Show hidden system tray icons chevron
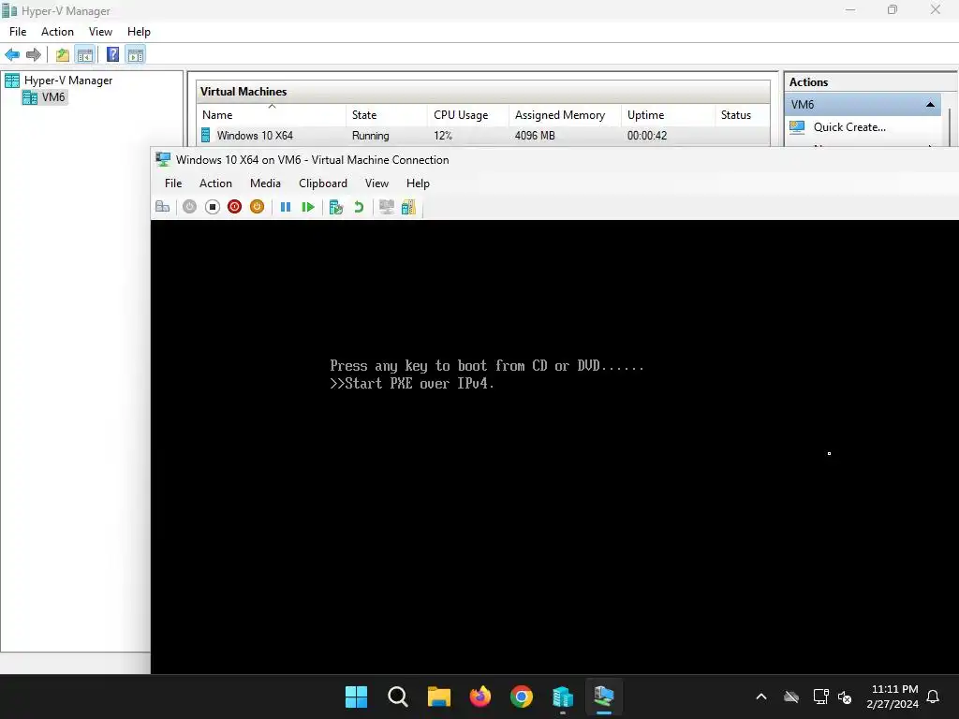The height and width of the screenshot is (719, 959). (761, 697)
